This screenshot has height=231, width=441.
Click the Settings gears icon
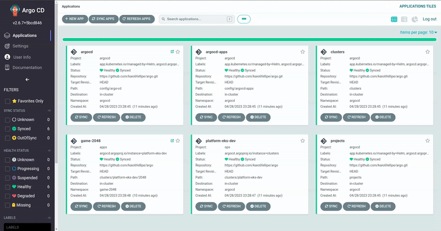7,46
